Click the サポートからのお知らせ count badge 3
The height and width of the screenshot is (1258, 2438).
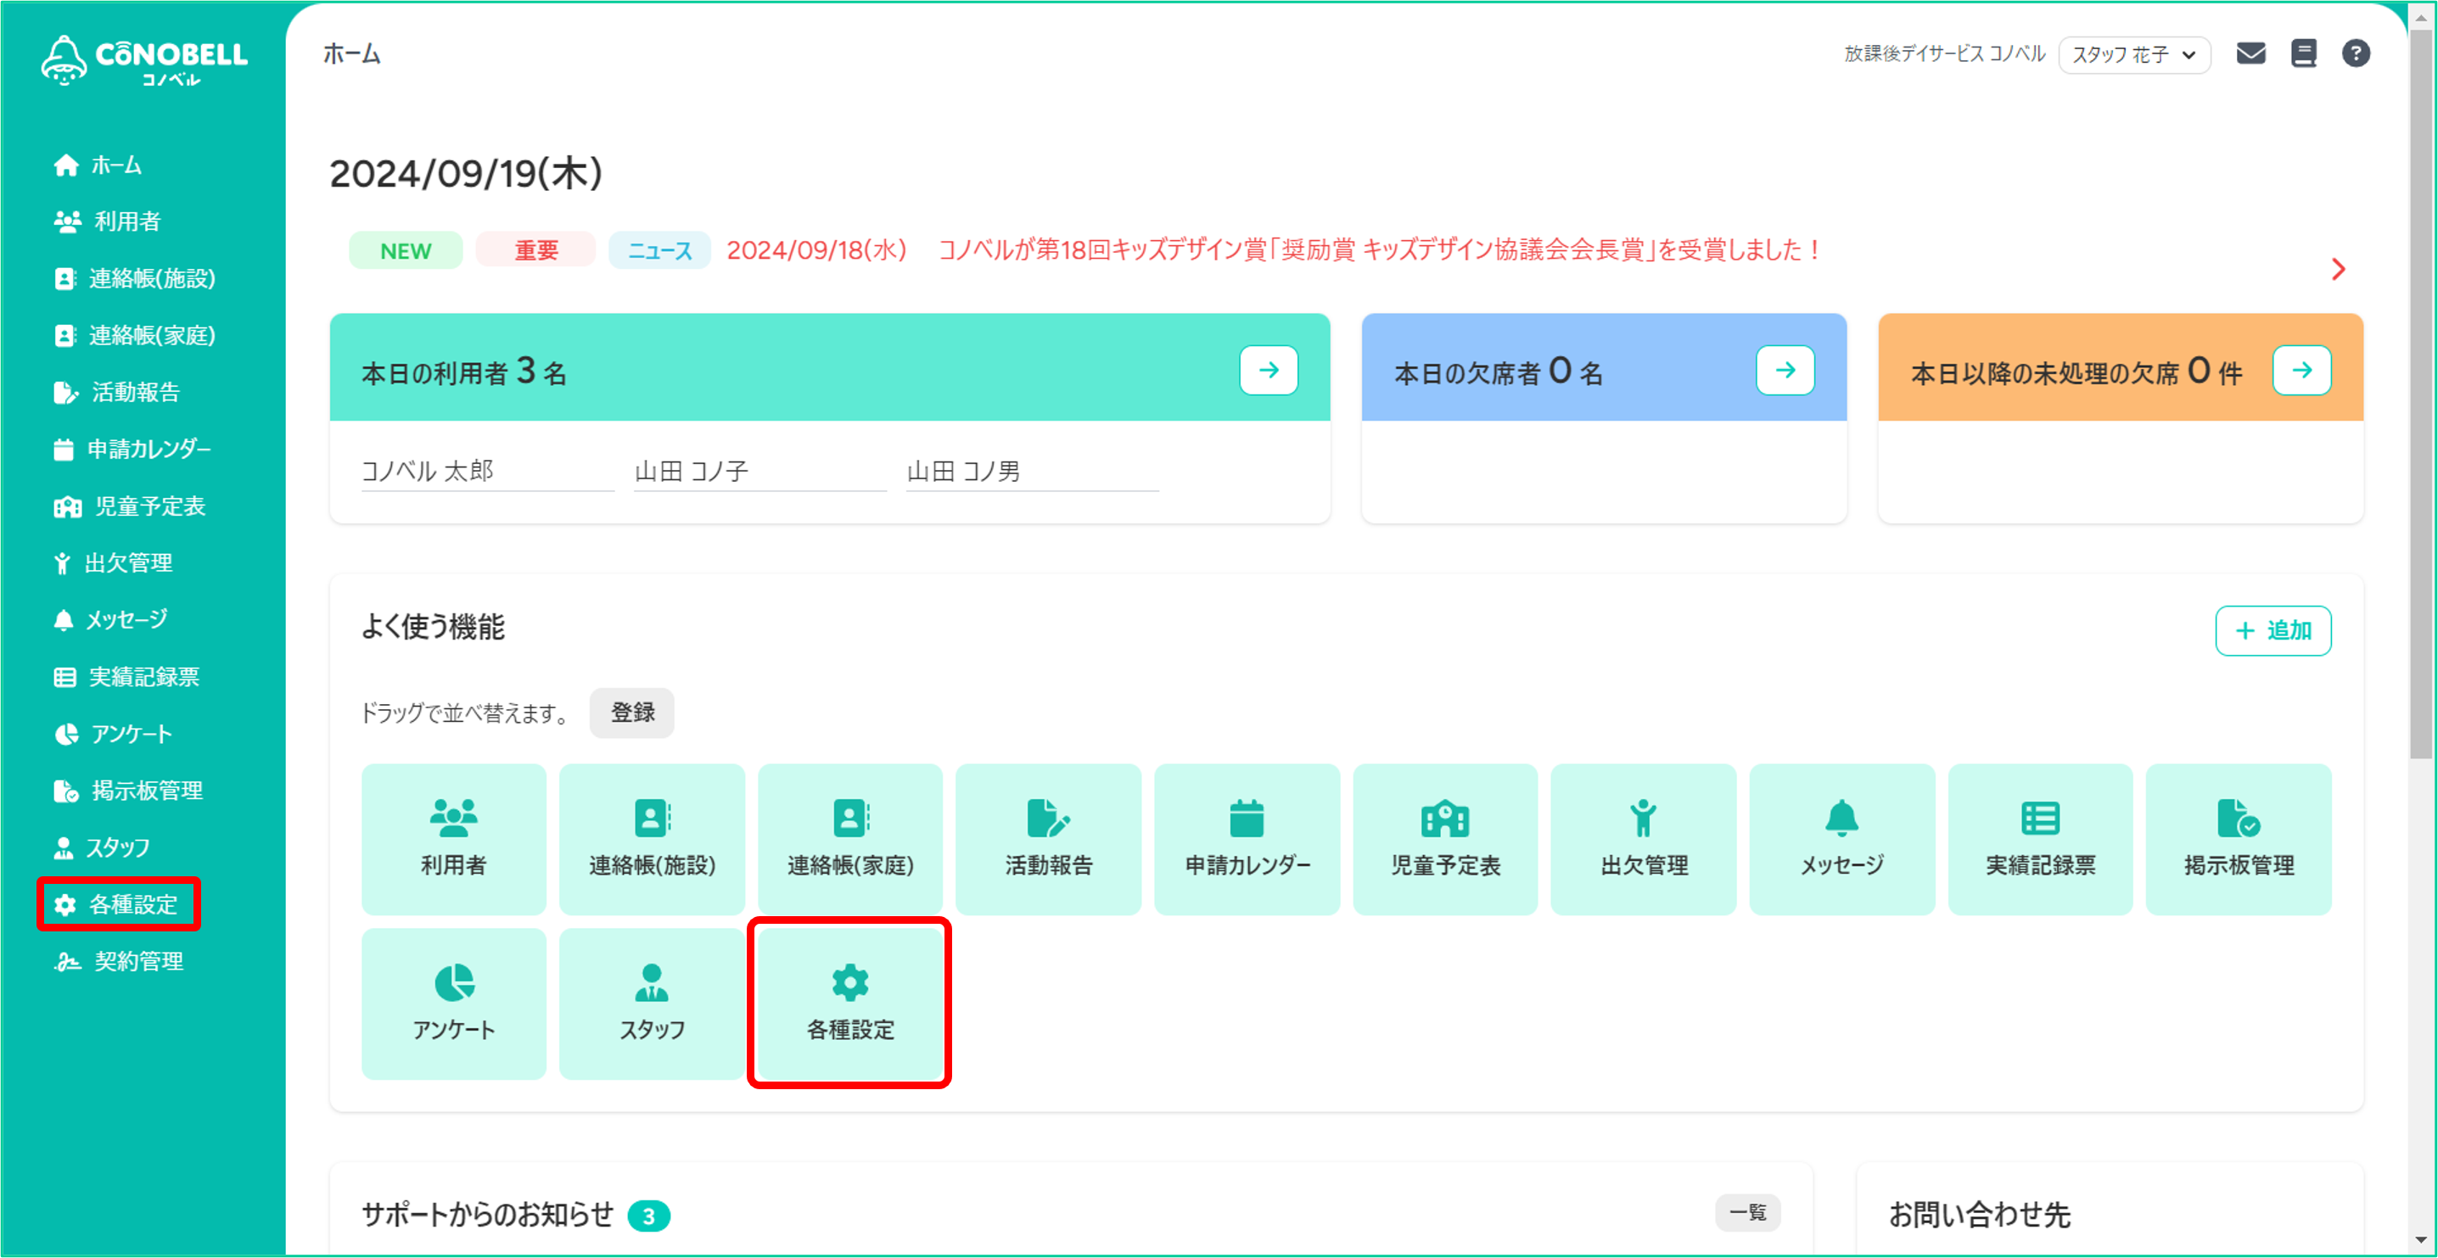(x=649, y=1216)
